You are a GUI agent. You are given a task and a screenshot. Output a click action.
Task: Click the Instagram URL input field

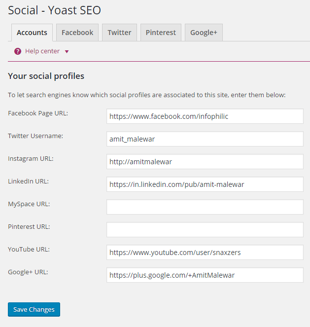[x=205, y=162]
